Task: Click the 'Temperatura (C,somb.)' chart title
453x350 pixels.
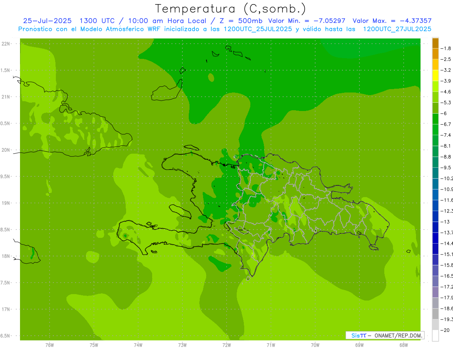Action: click(x=231, y=9)
